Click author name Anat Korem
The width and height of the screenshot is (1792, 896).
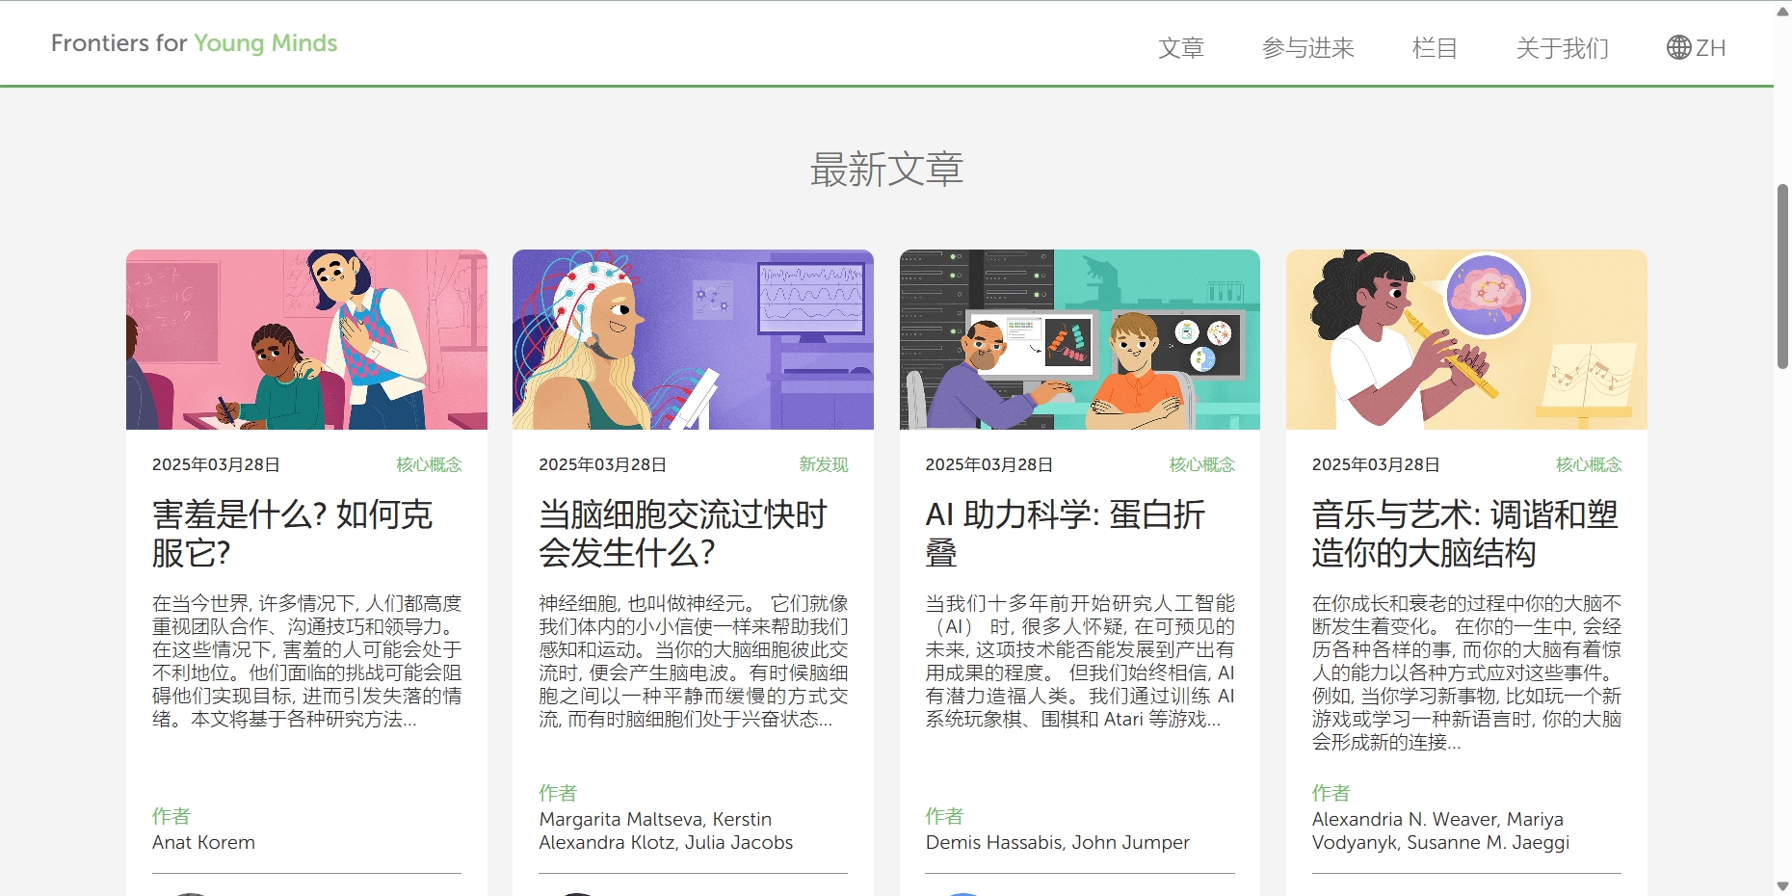click(204, 842)
